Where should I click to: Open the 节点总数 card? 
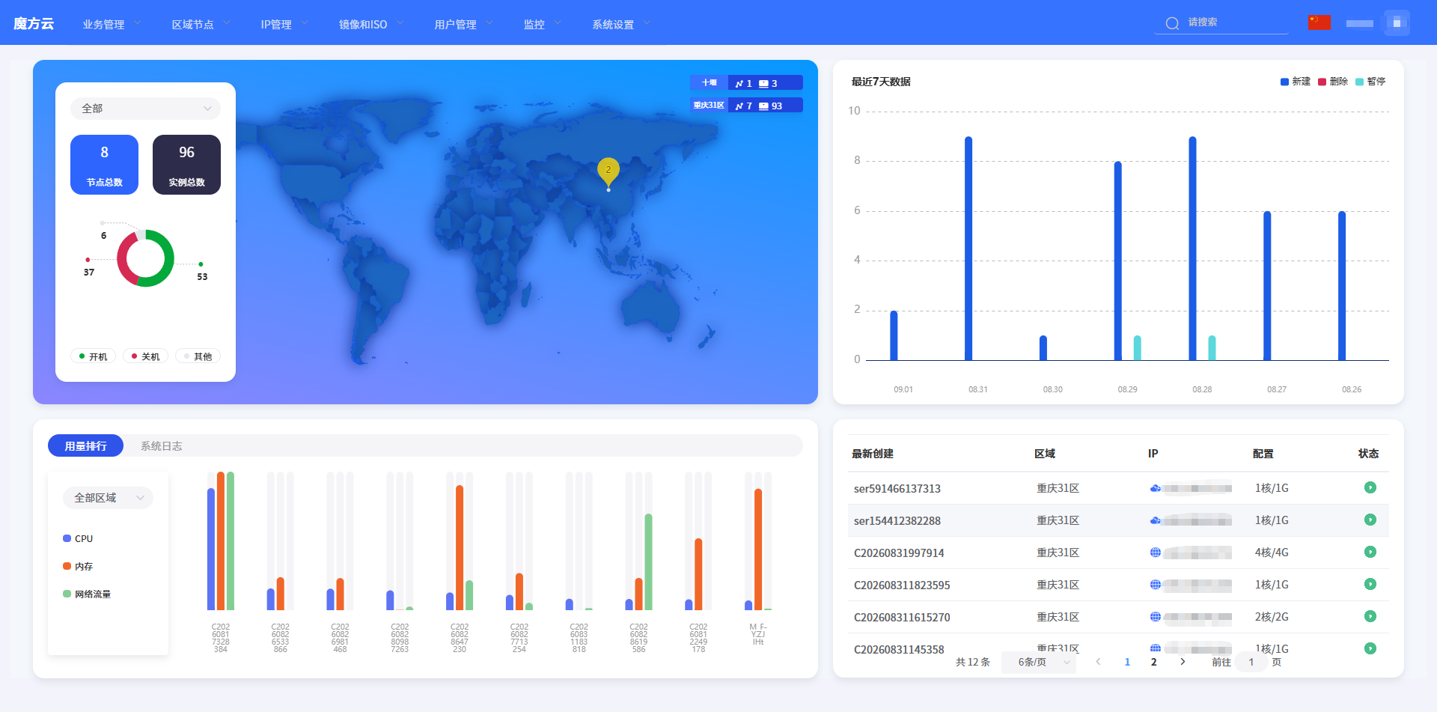pos(104,165)
